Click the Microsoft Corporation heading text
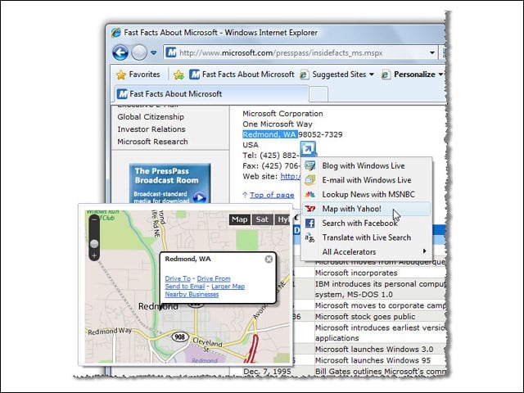This screenshot has width=524, height=393. [282, 114]
